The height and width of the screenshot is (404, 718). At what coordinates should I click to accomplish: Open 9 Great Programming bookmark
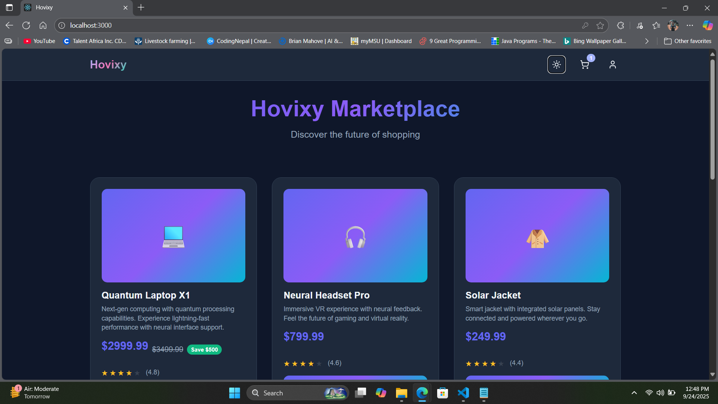click(450, 41)
